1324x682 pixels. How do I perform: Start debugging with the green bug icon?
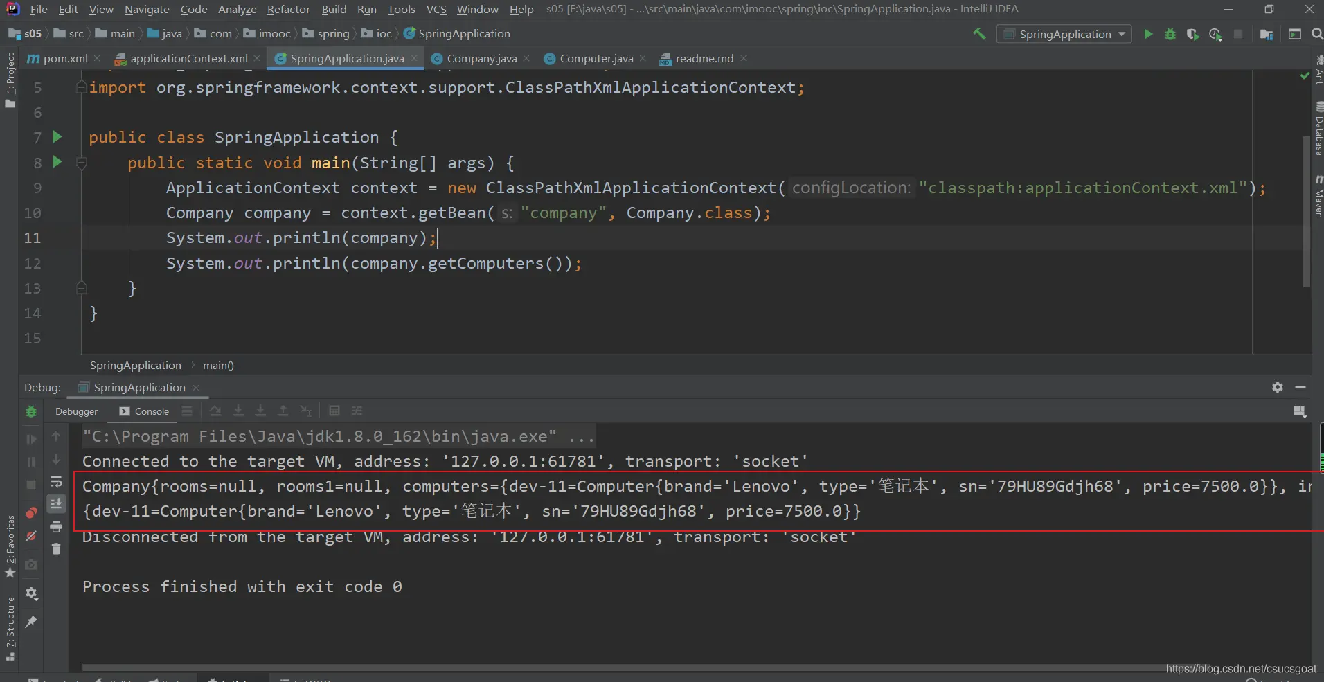[x=1170, y=34]
